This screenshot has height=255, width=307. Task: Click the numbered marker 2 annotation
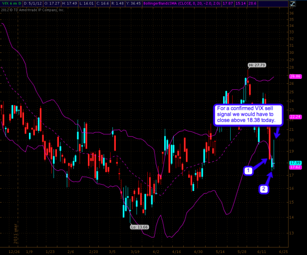pyautogui.click(x=265, y=189)
